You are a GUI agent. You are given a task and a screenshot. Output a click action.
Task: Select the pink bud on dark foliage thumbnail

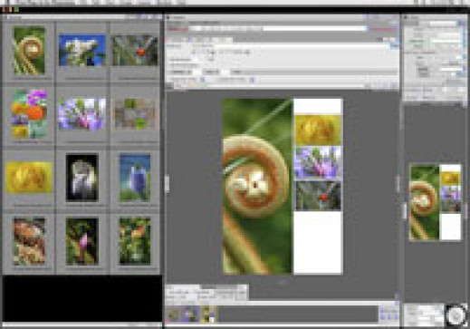coord(82,241)
